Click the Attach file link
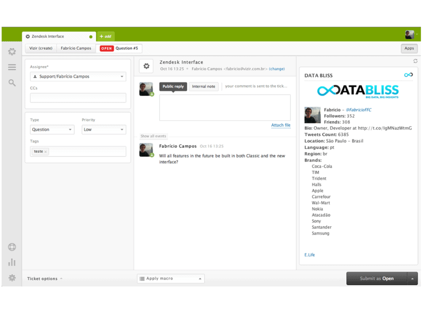This screenshot has height=317, width=423. tap(280, 125)
